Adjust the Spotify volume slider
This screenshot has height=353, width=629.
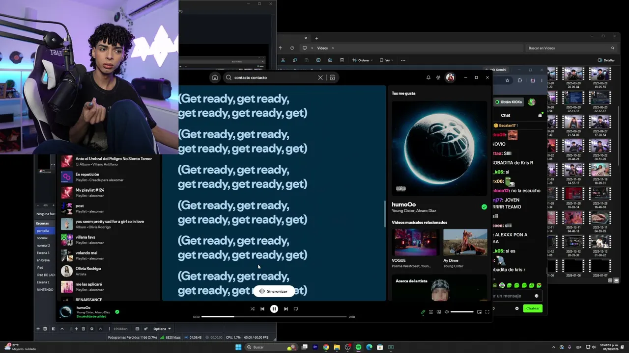pyautogui.click(x=462, y=312)
